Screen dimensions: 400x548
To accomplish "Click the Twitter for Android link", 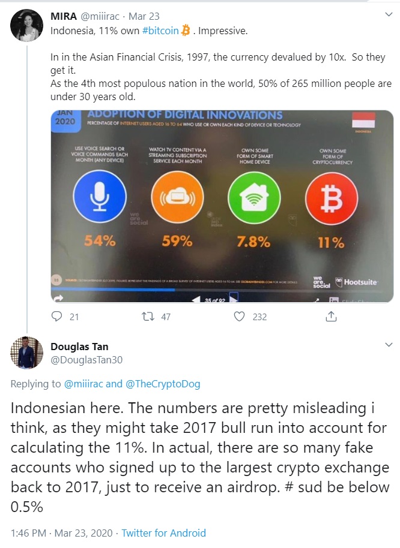I will pos(163,533).
